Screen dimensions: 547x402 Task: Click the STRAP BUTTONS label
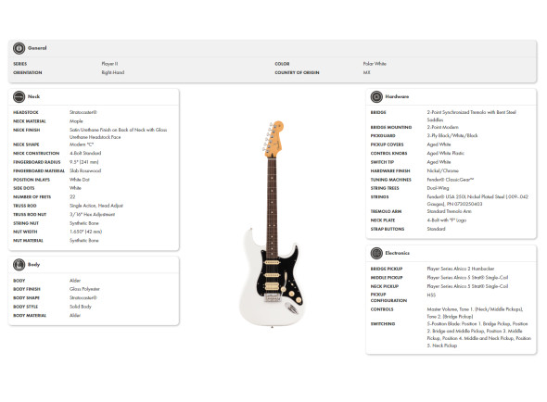tap(388, 229)
